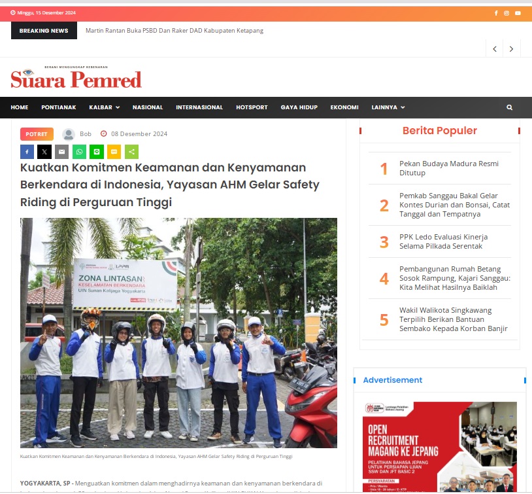
Task: Click the POTRET category tag
Action: (37, 134)
